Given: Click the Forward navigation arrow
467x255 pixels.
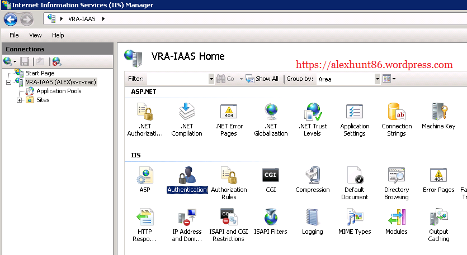Looking at the screenshot, I should click(x=27, y=20).
